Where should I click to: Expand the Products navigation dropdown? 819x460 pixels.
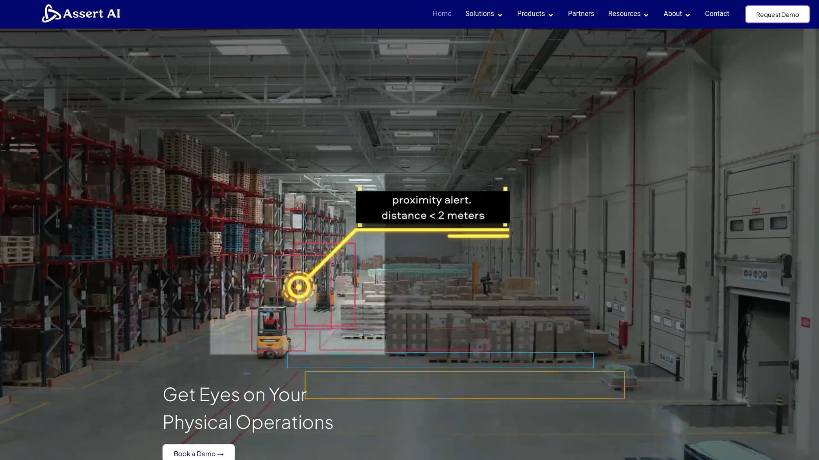(x=531, y=13)
